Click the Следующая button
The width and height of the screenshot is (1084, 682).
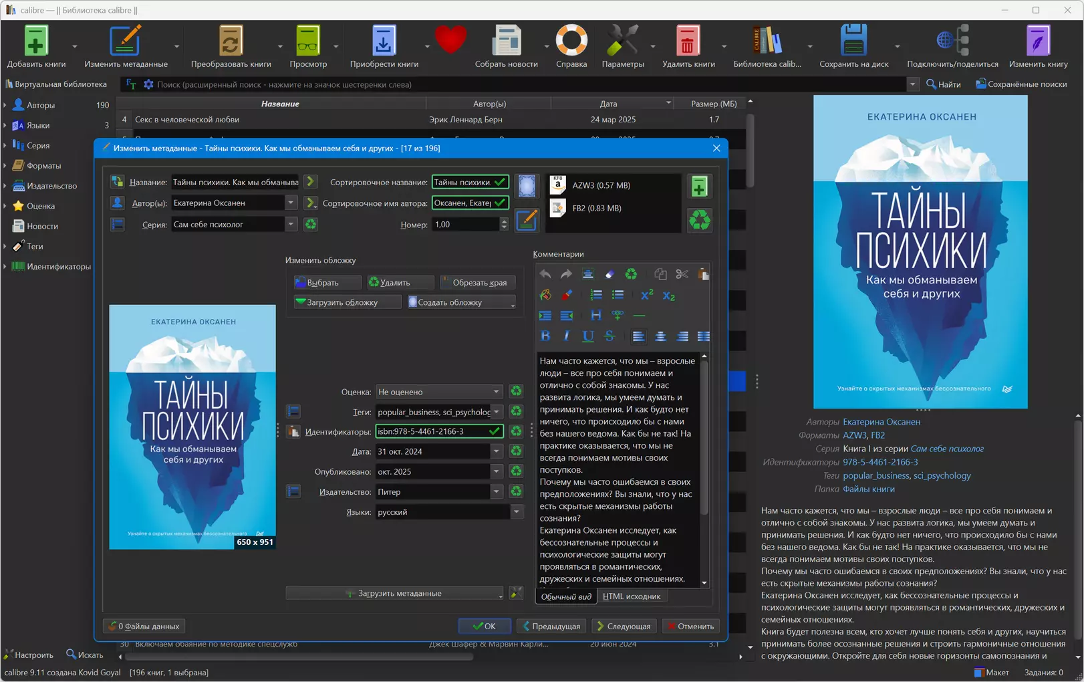624,627
